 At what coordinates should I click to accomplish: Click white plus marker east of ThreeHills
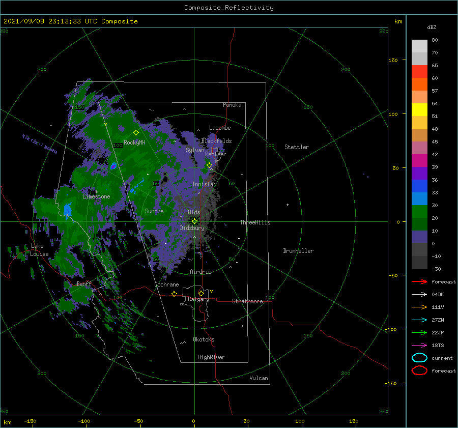pos(288,205)
